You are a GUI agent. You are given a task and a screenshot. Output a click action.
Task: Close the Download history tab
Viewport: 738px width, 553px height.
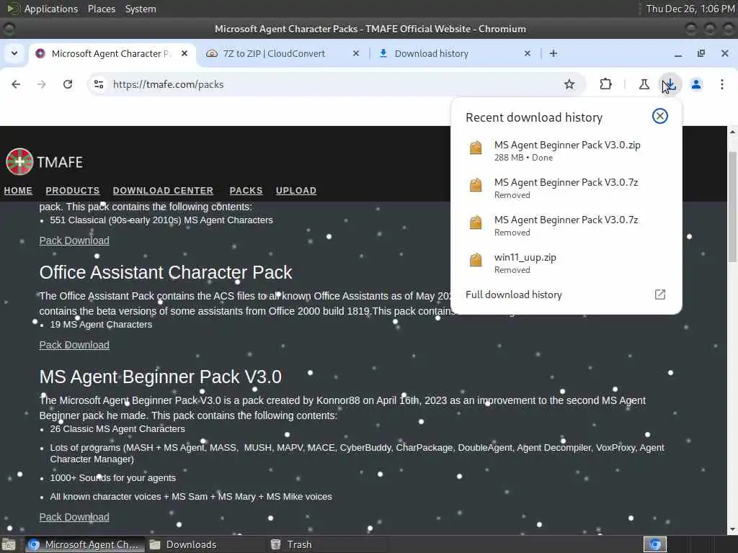point(528,53)
